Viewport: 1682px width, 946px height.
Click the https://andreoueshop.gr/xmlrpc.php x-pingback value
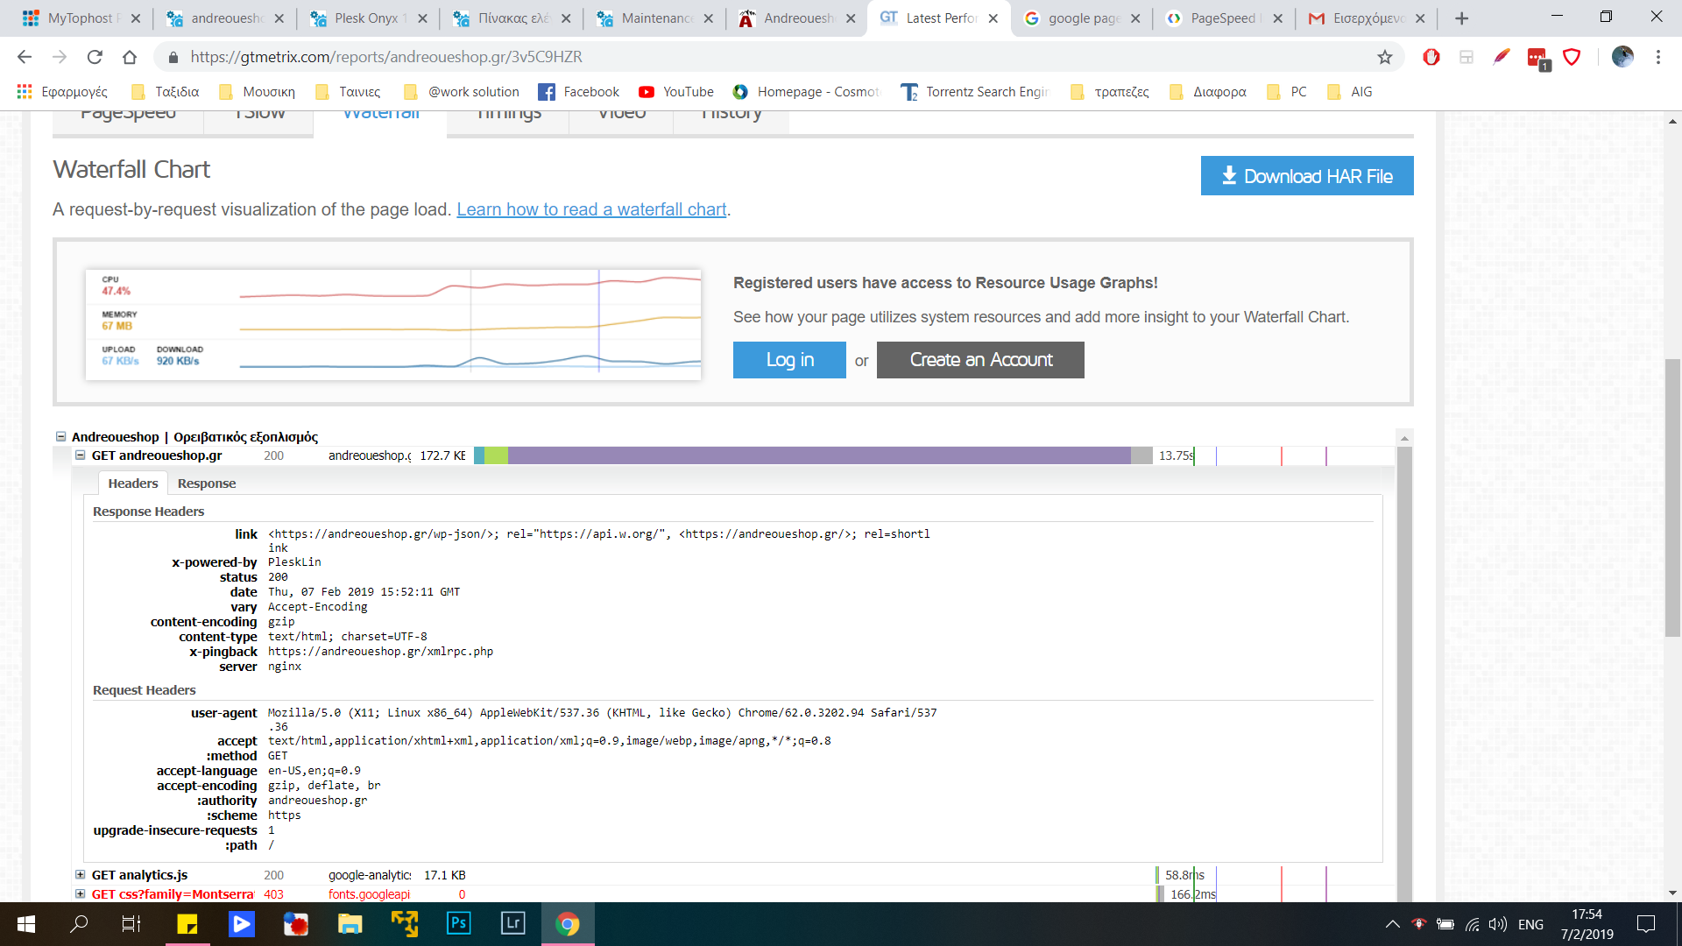tap(380, 652)
